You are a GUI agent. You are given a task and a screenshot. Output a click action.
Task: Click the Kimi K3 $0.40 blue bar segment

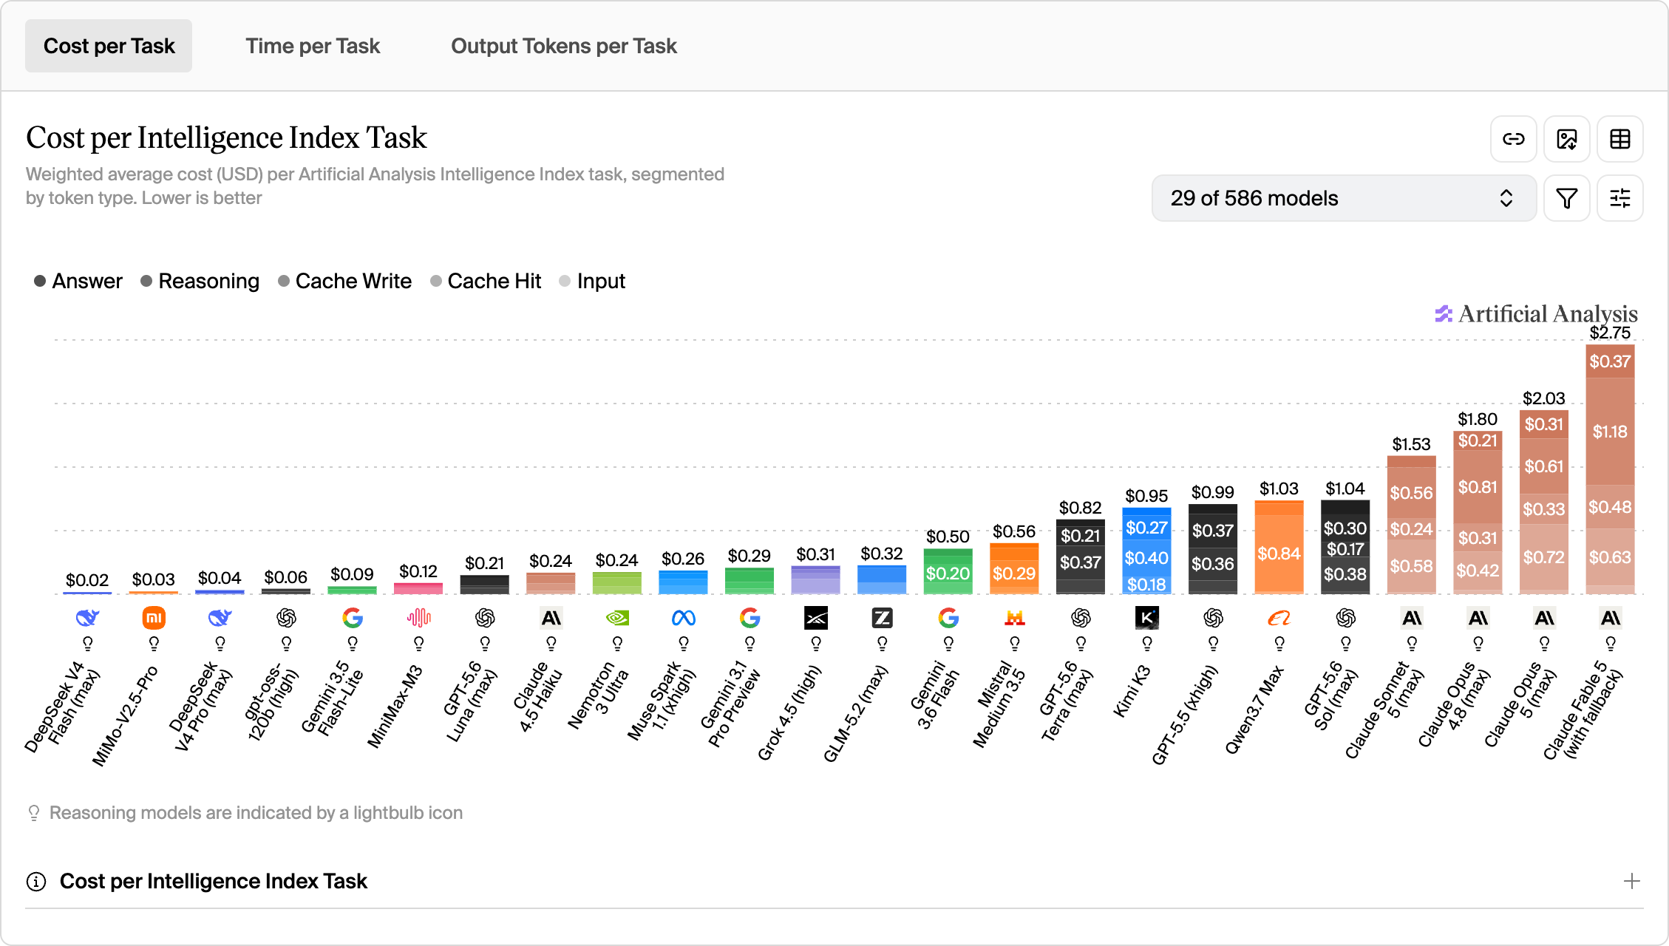(1147, 558)
